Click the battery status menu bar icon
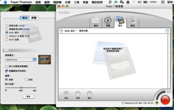Viewport: 174px width, 110px height. 145,2
